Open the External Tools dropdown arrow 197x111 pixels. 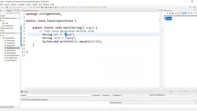(x=53, y=7)
